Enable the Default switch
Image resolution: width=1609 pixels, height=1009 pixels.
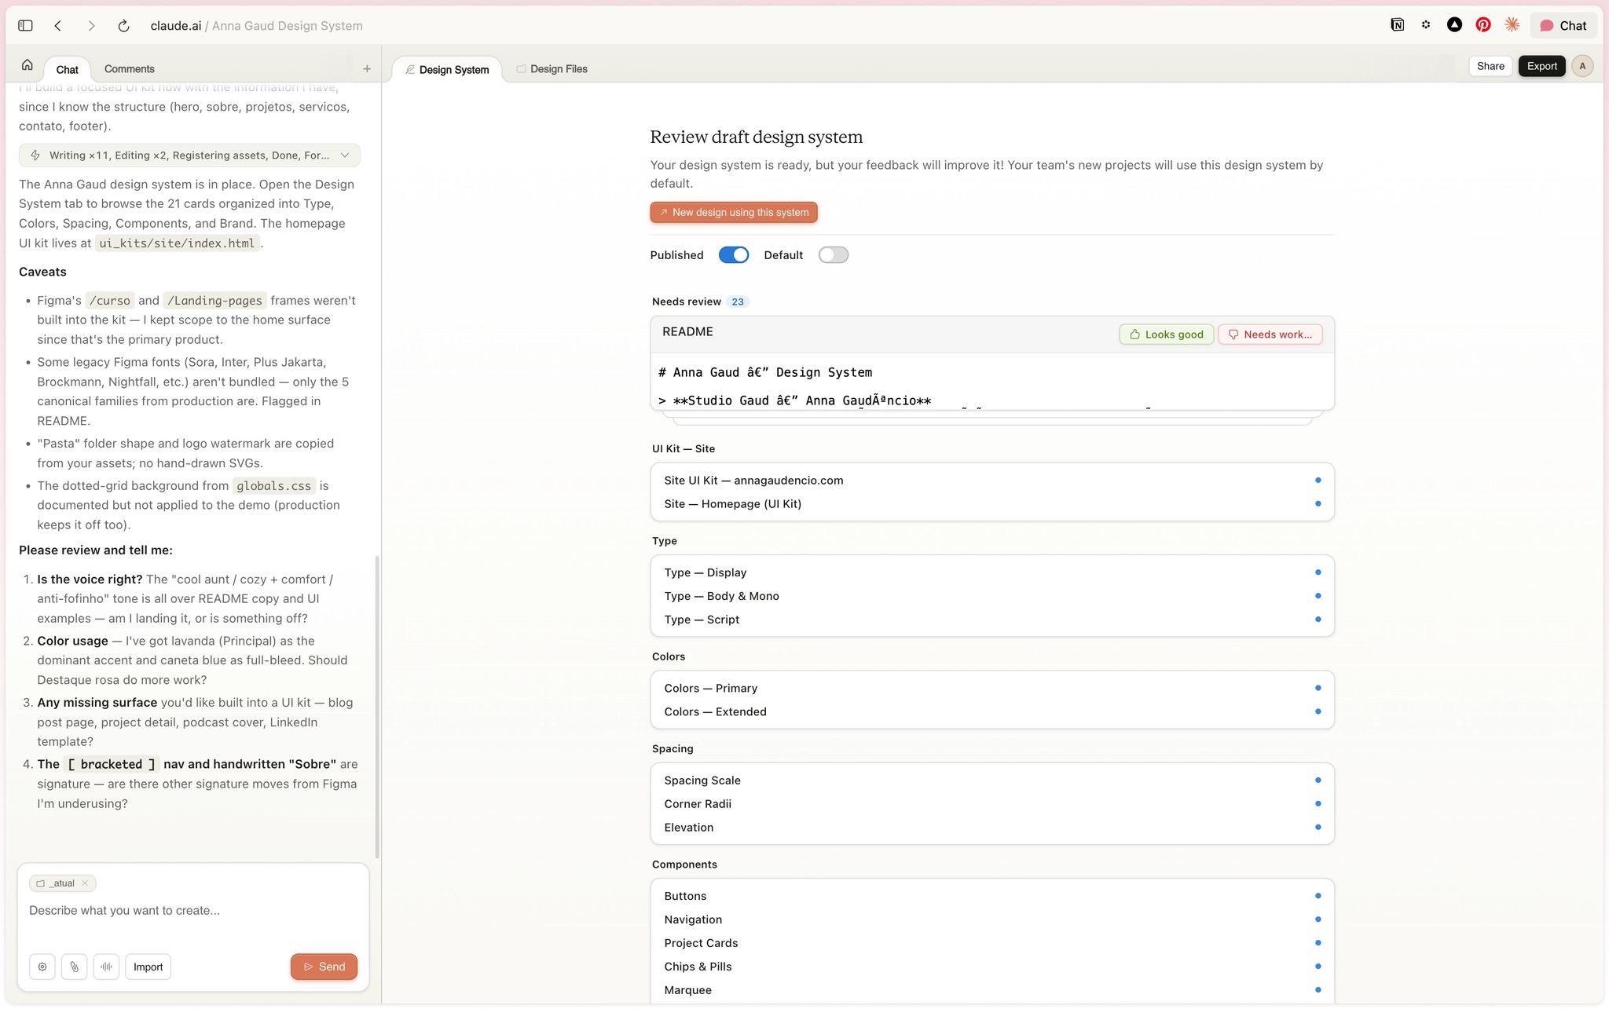833,255
